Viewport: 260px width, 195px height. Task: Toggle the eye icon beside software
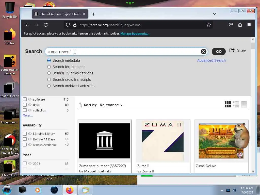30,99
